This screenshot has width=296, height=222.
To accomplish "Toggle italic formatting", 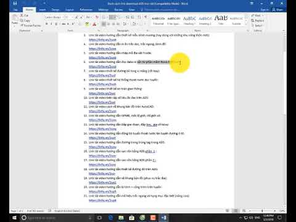I will 51,24.
